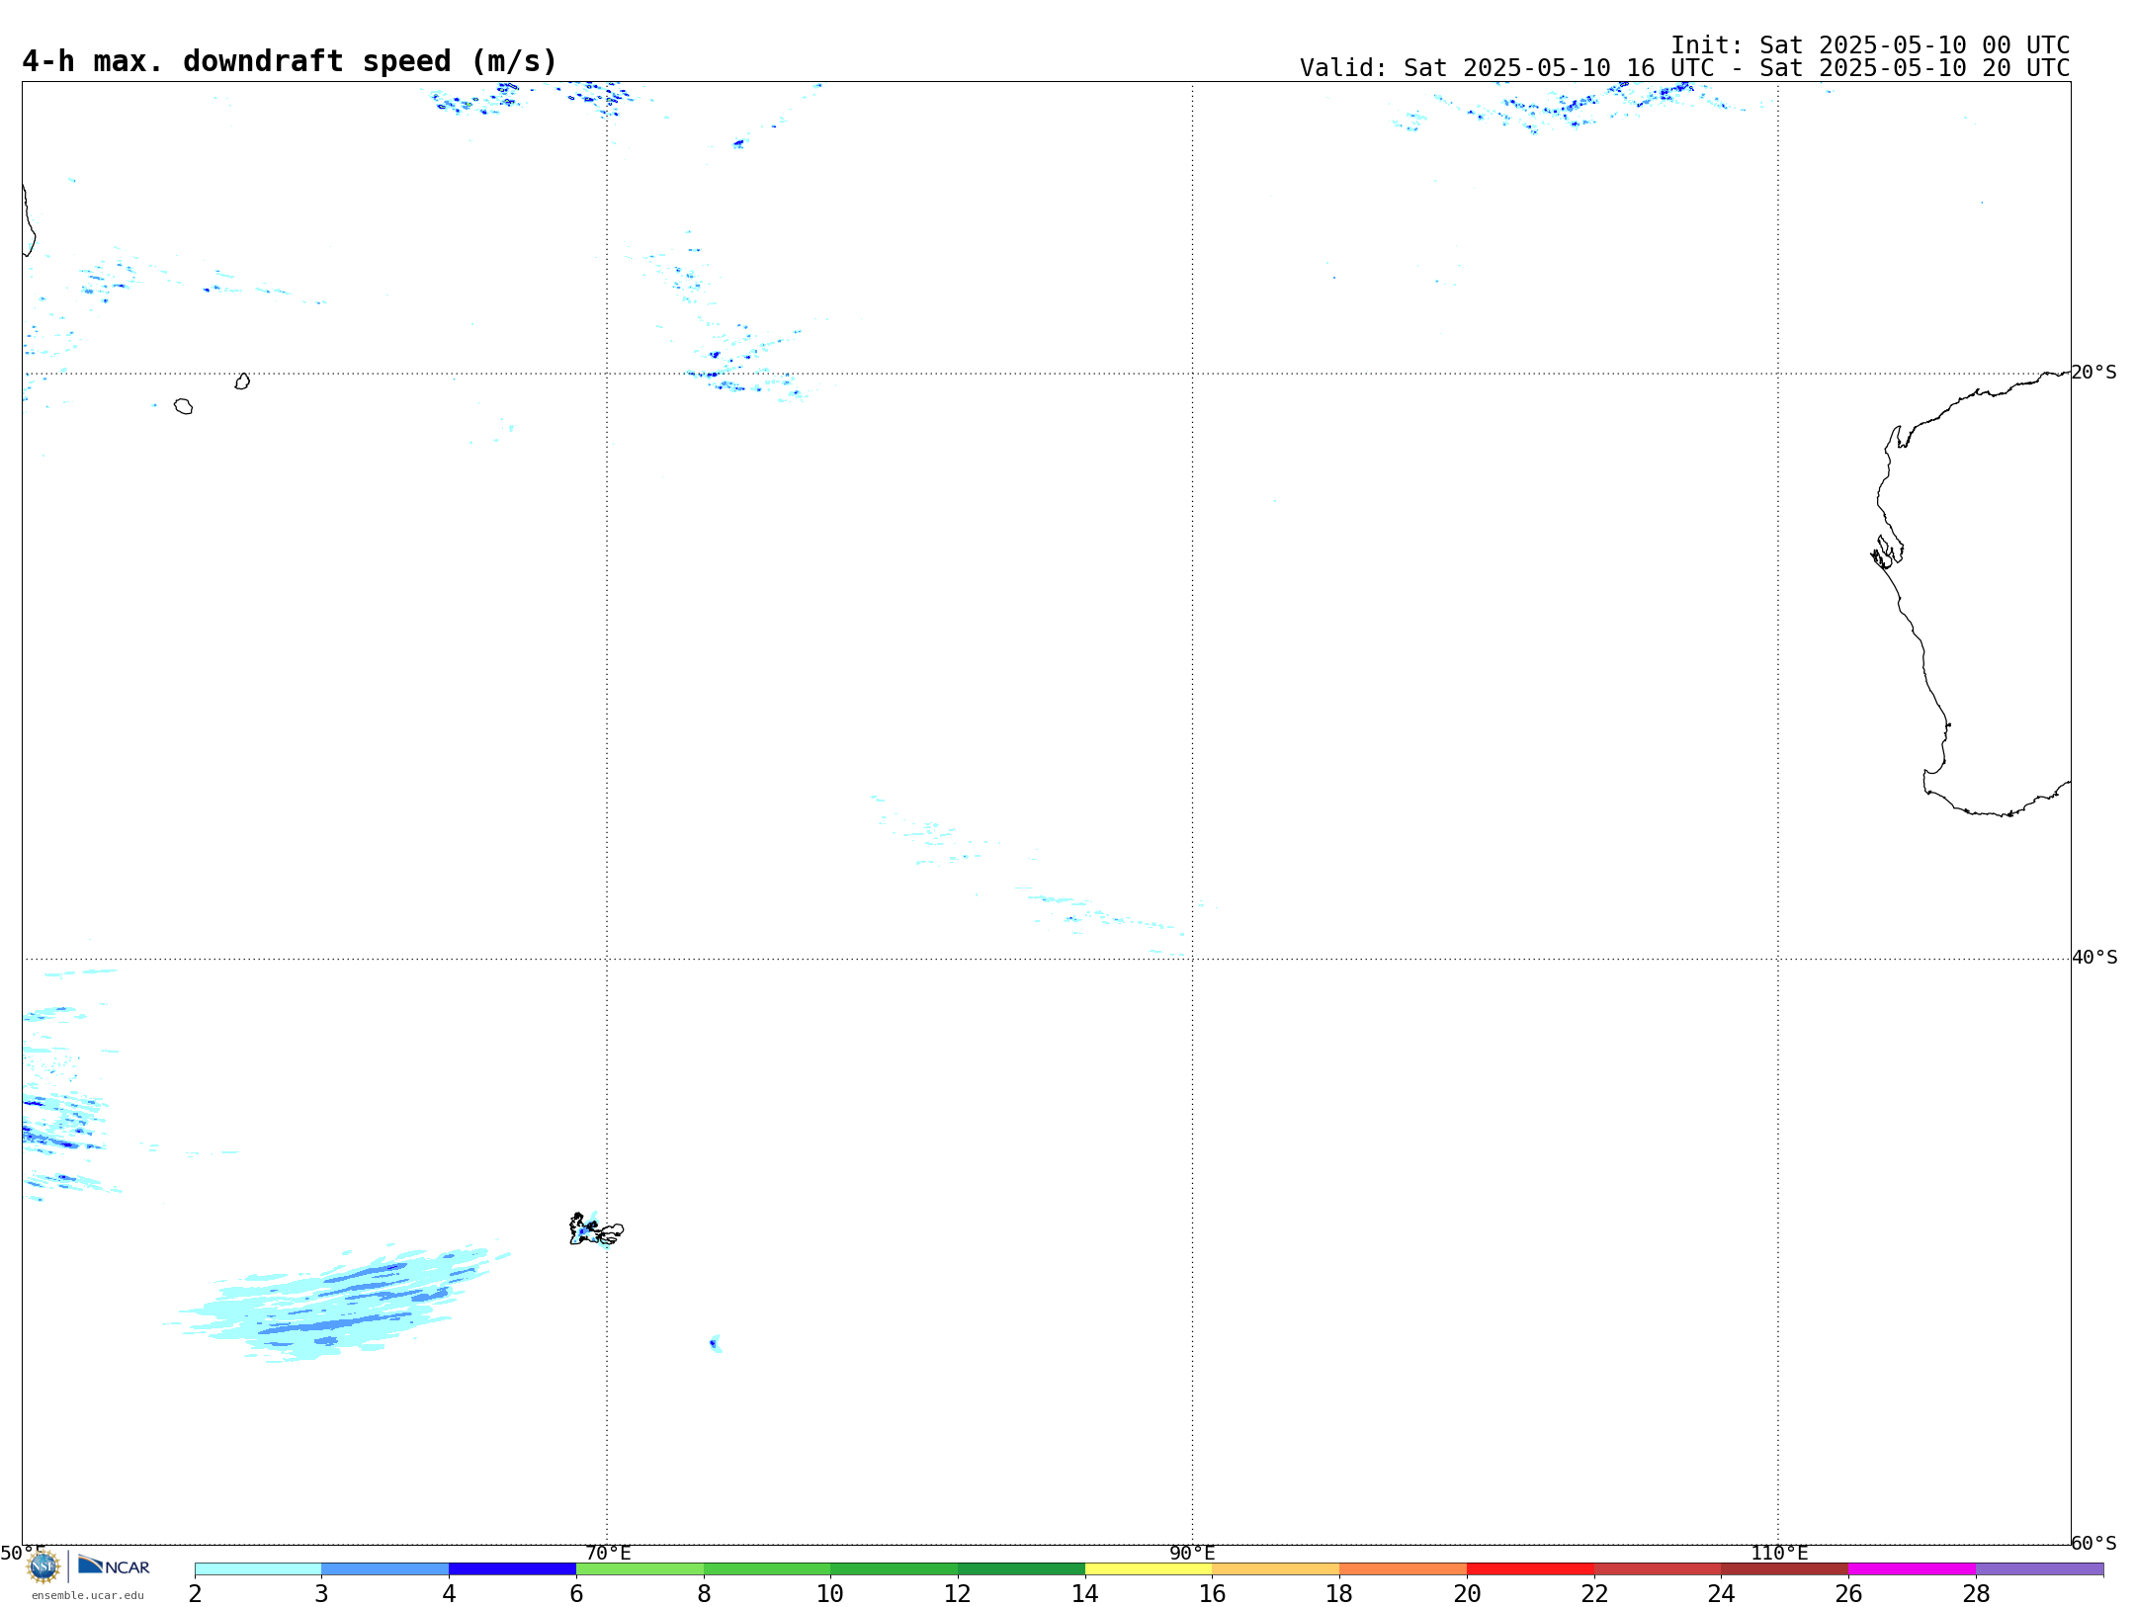Click the large cyan downdraft patch southwest of Kerguelen
Screen dimensions: 2135x1607
tap(336, 1305)
